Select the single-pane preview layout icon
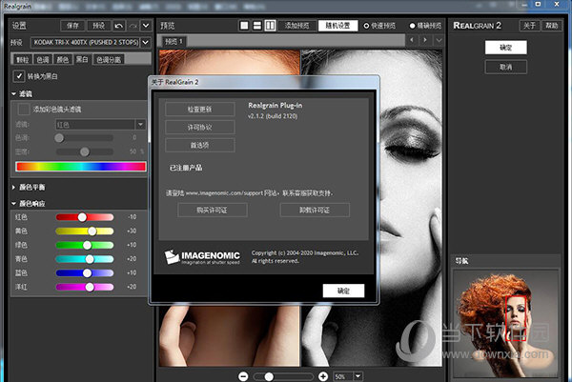Screen dimensions: 572x382 pos(244,26)
